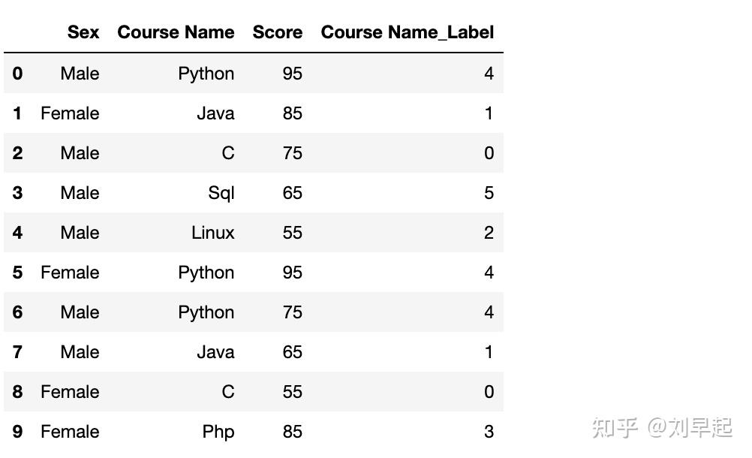Screen dimensions: 752x458
Task: Click the 知乎 @刘早起 watermark
Action: point(661,427)
